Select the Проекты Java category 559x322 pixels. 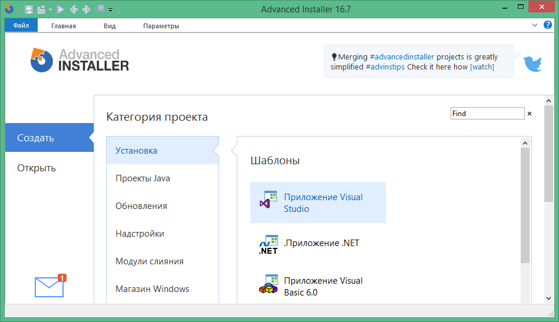point(143,178)
